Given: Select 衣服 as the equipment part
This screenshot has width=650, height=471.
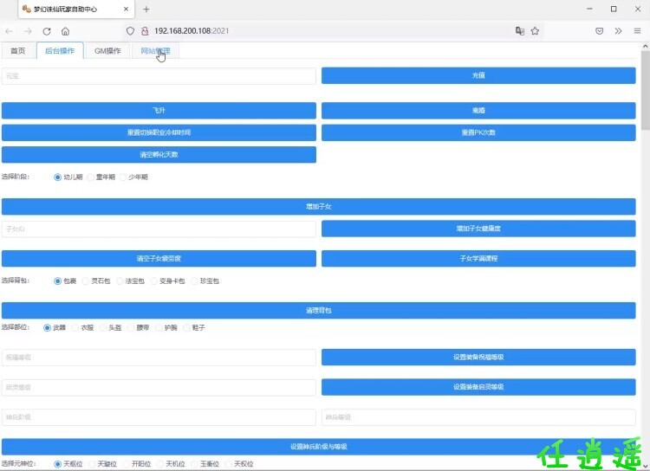Looking at the screenshot, I should tap(75, 327).
